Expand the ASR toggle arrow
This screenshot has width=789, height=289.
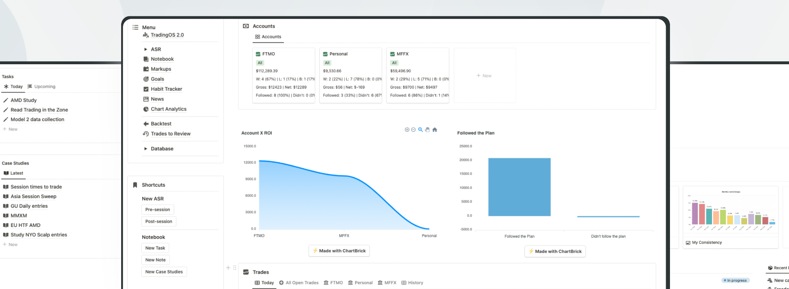[146, 49]
